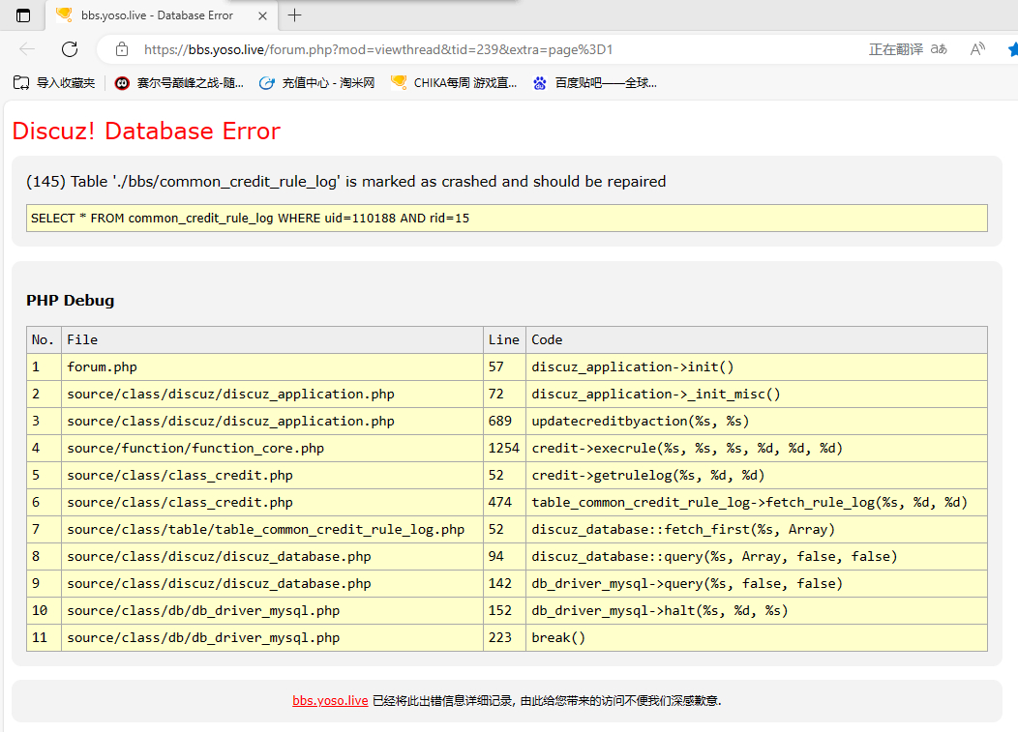
Task: Open 导入收藏夹 bookmark
Action: [x=54, y=83]
